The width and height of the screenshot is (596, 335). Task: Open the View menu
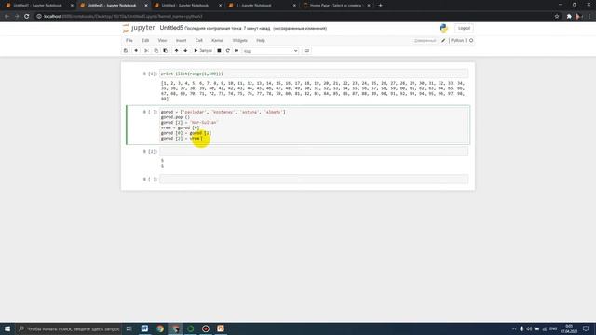pyautogui.click(x=162, y=40)
